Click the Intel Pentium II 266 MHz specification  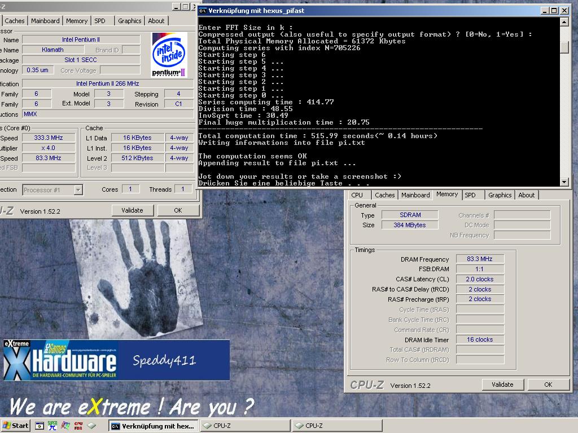(108, 83)
